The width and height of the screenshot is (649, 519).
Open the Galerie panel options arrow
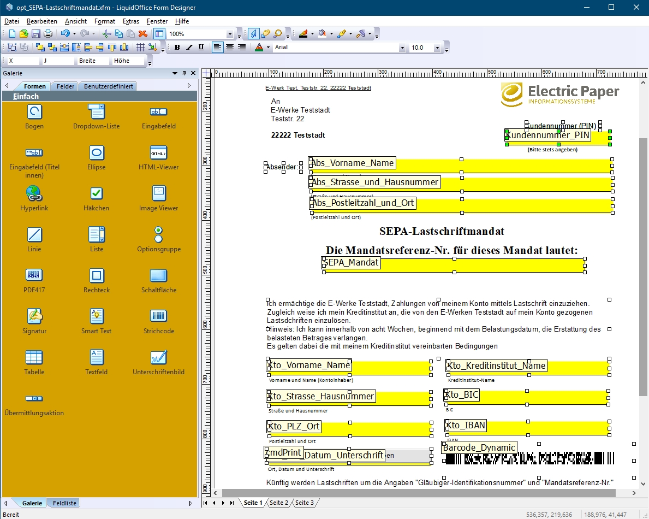point(175,73)
